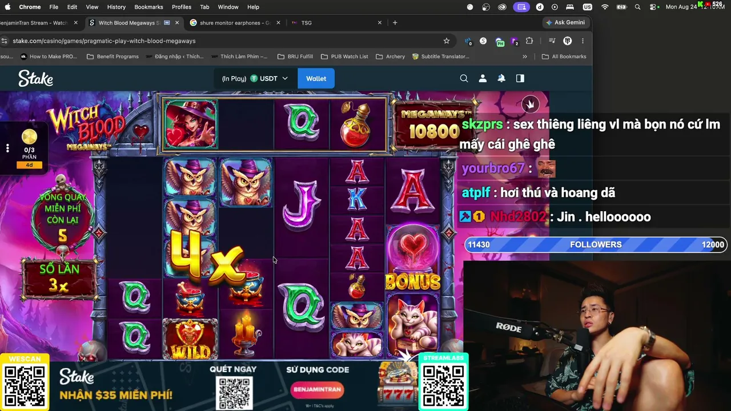Open the History menu

[116, 7]
